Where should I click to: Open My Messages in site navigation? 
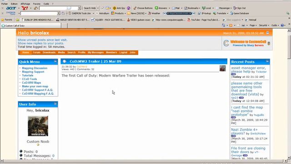(x=95, y=52)
